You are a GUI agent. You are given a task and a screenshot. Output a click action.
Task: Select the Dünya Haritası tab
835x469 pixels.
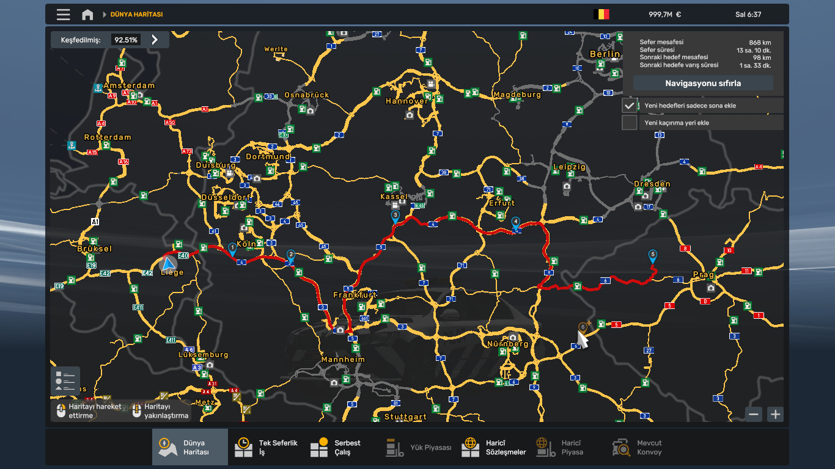[190, 448]
